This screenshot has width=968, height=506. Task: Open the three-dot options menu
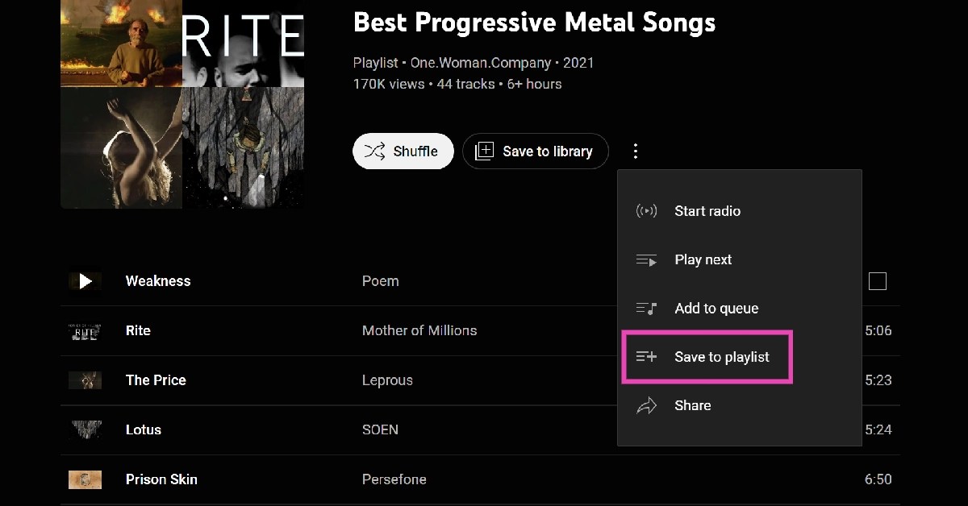[636, 150]
